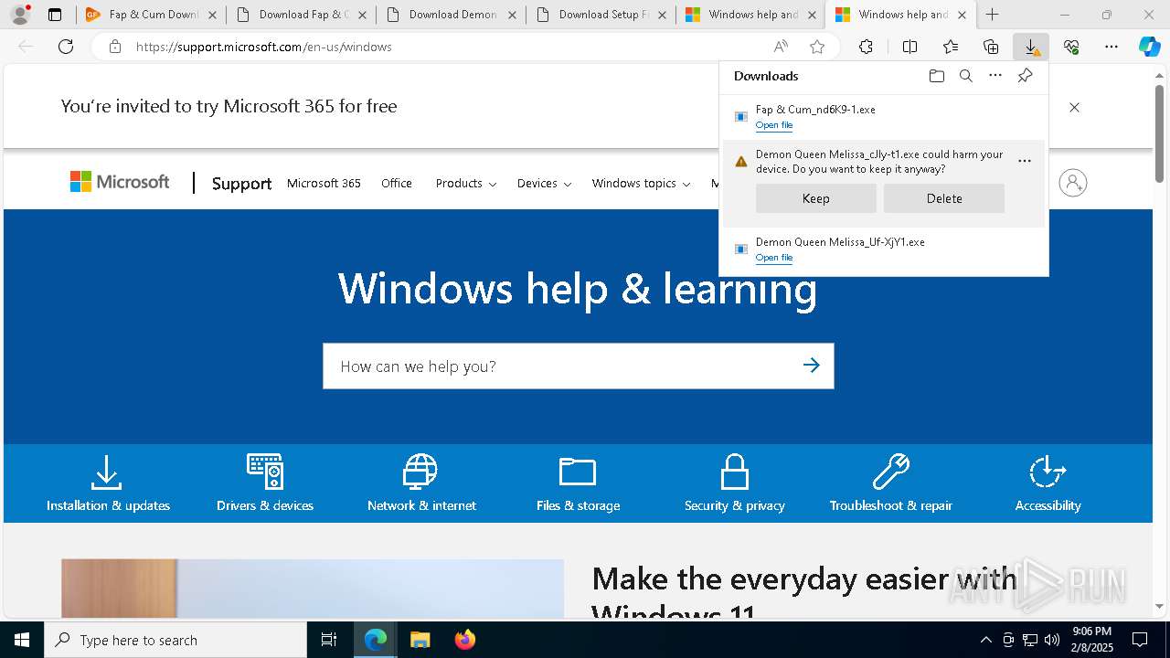
Task: Show hidden system tray icons chevron
Action: tap(985, 640)
